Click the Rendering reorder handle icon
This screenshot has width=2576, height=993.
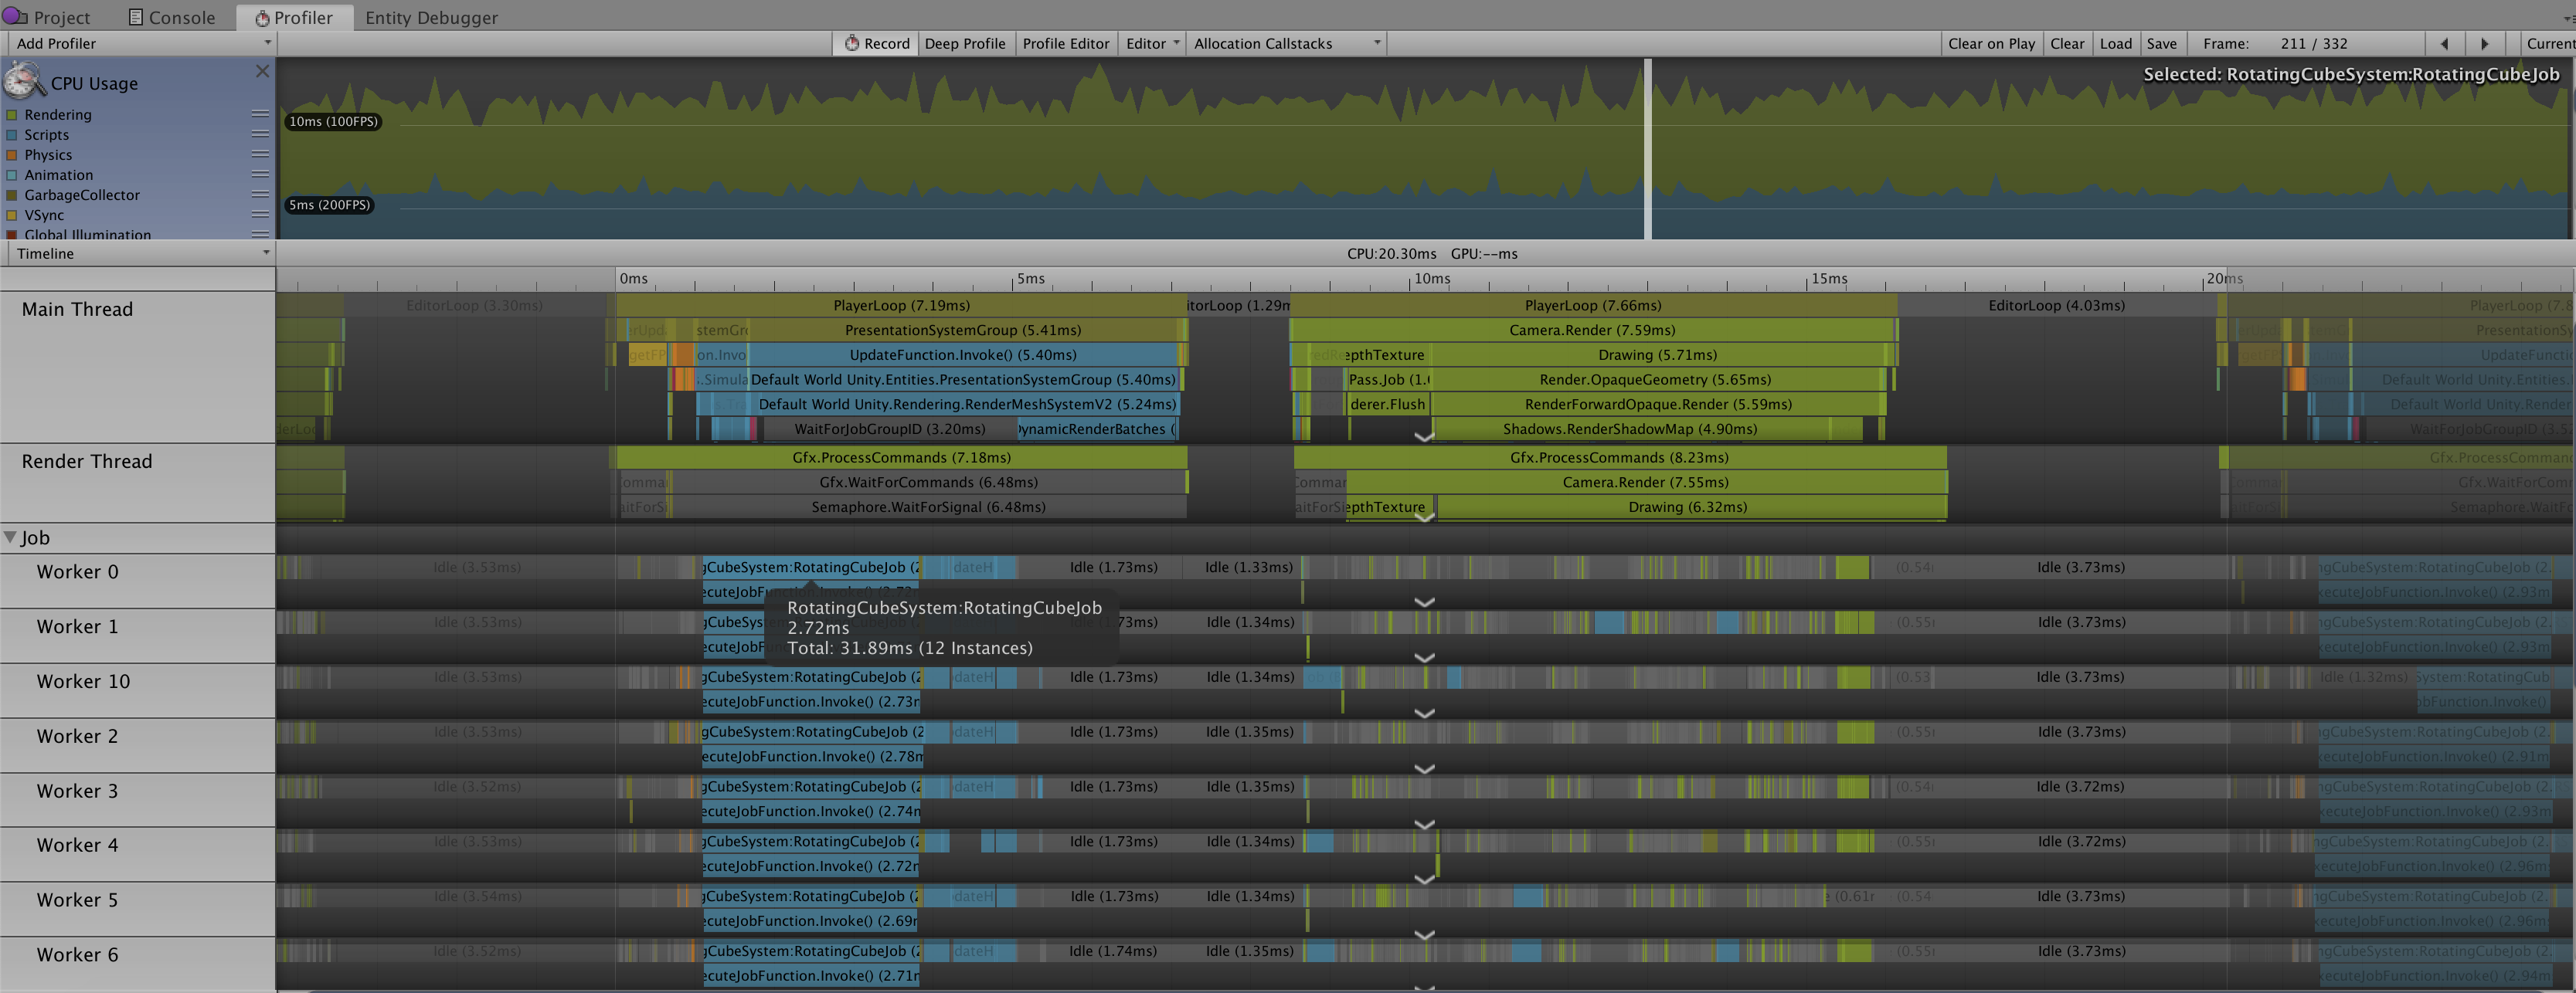point(260,114)
